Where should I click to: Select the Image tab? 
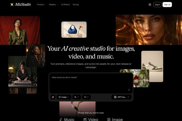point(115,119)
